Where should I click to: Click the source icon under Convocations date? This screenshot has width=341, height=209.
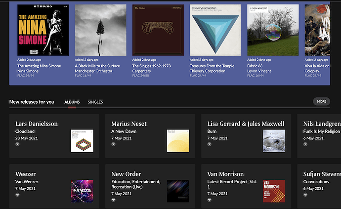click(305, 195)
